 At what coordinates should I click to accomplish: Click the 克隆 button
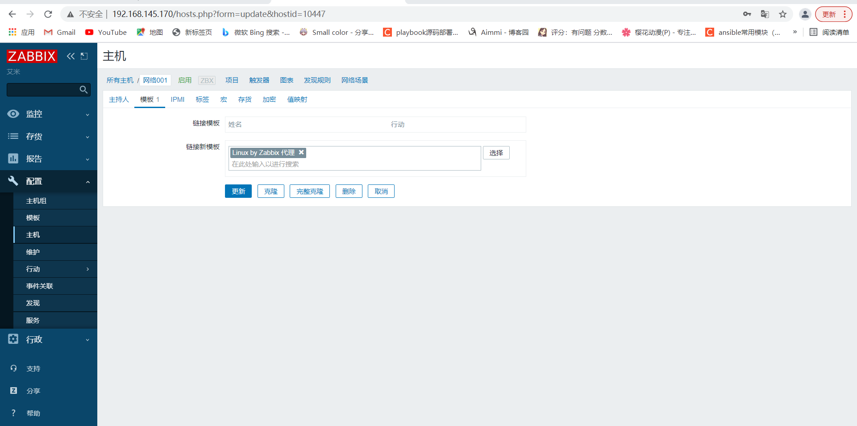point(271,191)
